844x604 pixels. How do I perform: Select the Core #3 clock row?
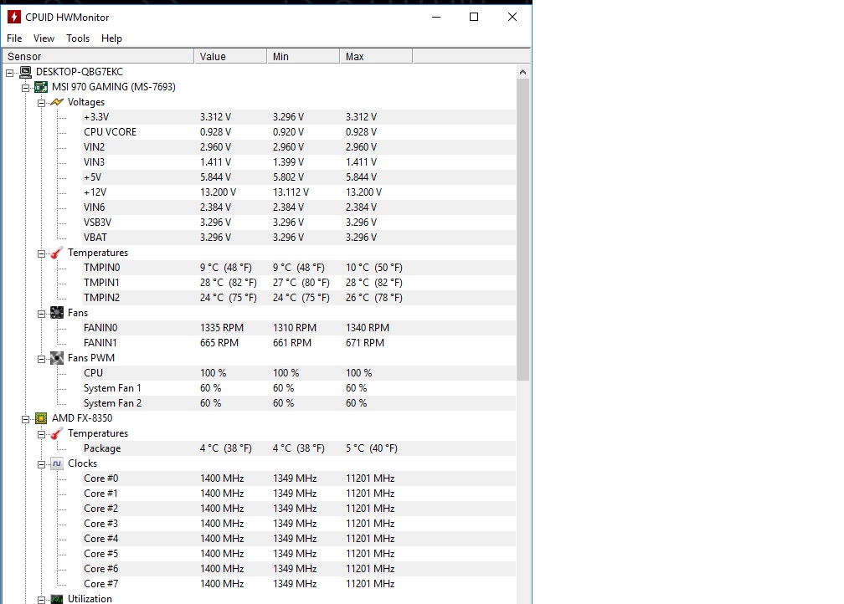(x=299, y=524)
